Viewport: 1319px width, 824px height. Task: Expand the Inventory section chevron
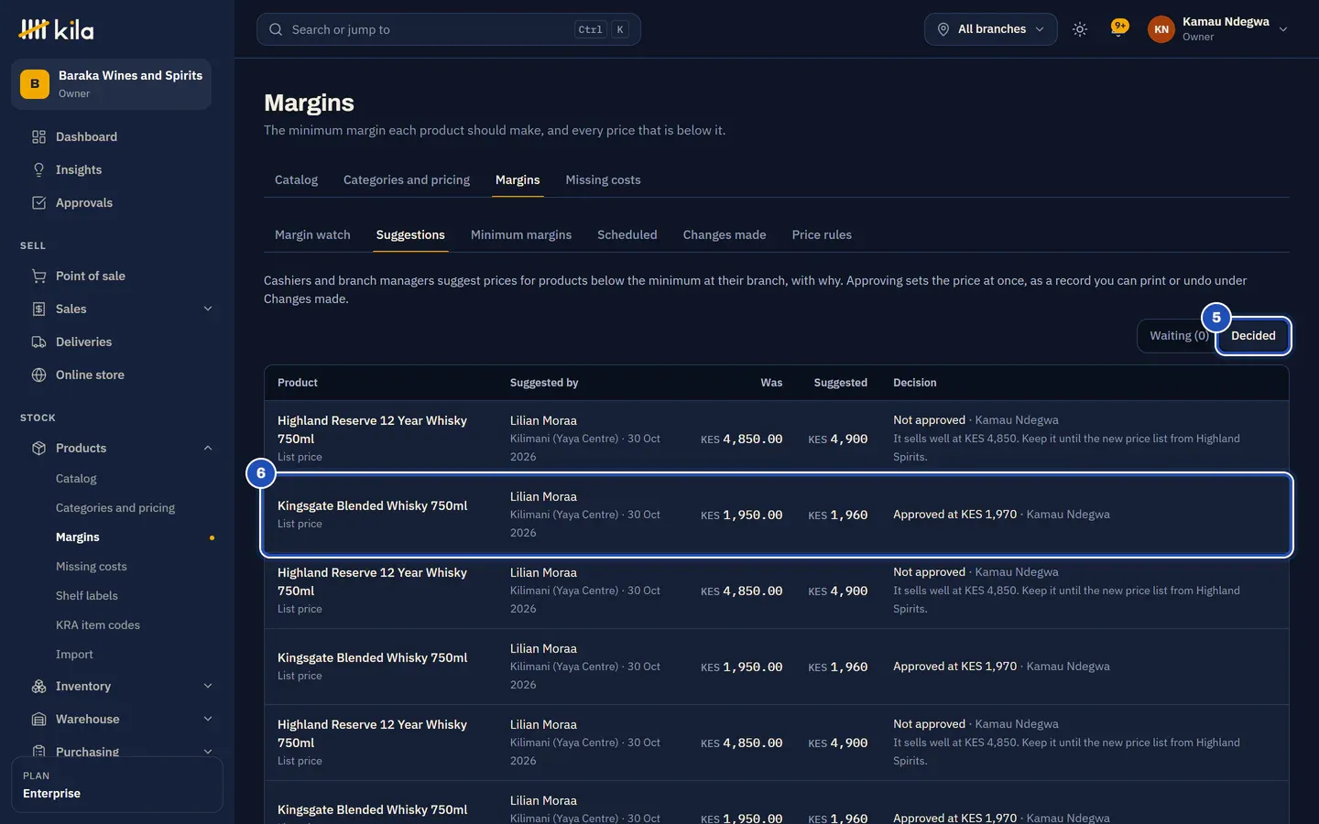point(208,686)
